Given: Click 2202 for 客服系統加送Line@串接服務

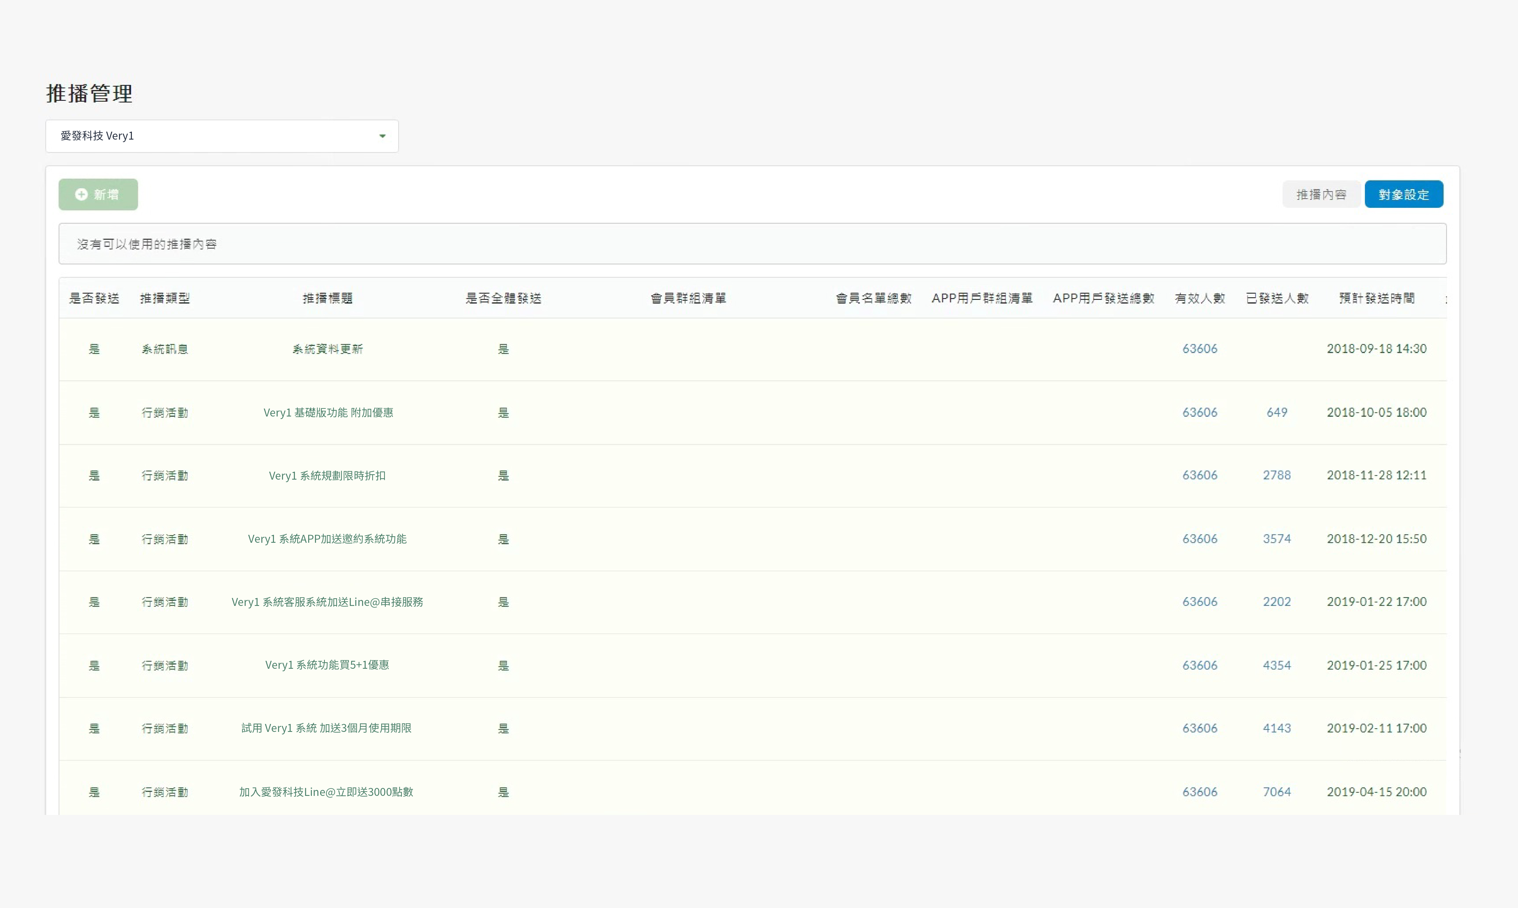Looking at the screenshot, I should point(1277,601).
